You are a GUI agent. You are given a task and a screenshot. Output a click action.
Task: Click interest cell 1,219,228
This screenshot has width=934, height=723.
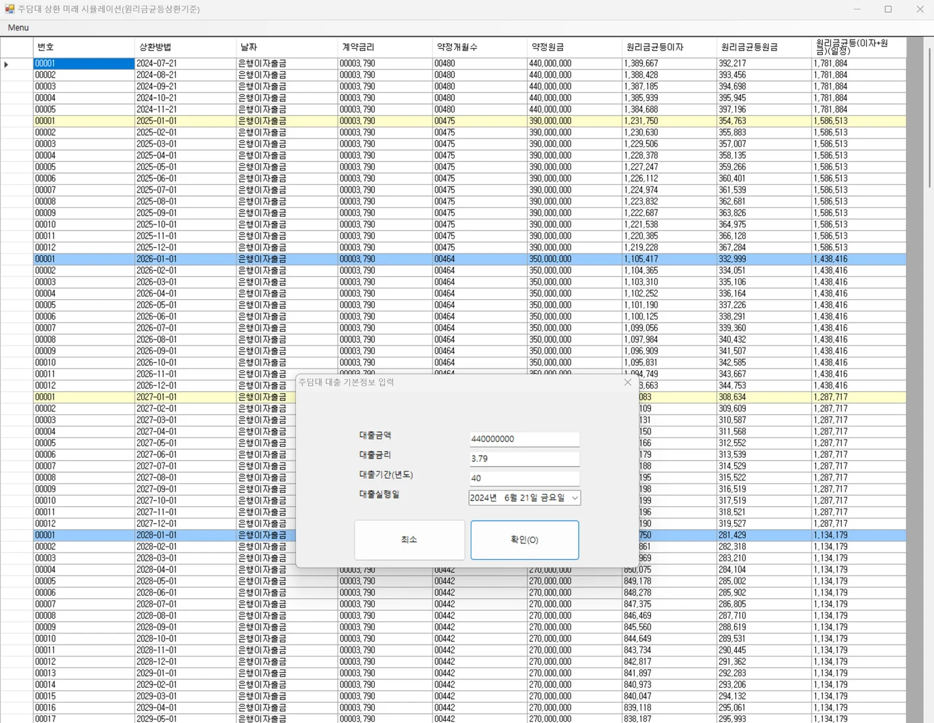(x=669, y=248)
